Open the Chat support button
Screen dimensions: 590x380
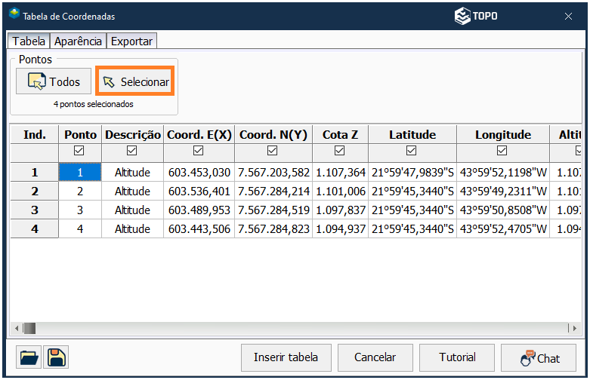pos(540,357)
